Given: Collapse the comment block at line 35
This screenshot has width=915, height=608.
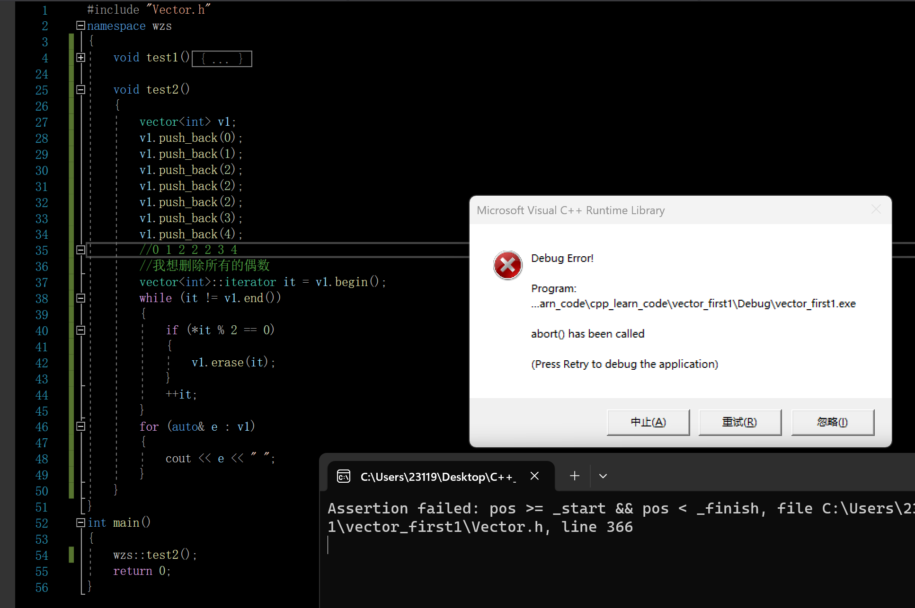Looking at the screenshot, I should 80,250.
